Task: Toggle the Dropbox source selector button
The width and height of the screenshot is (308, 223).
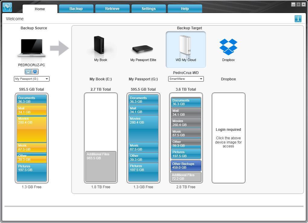Action: 35,72
